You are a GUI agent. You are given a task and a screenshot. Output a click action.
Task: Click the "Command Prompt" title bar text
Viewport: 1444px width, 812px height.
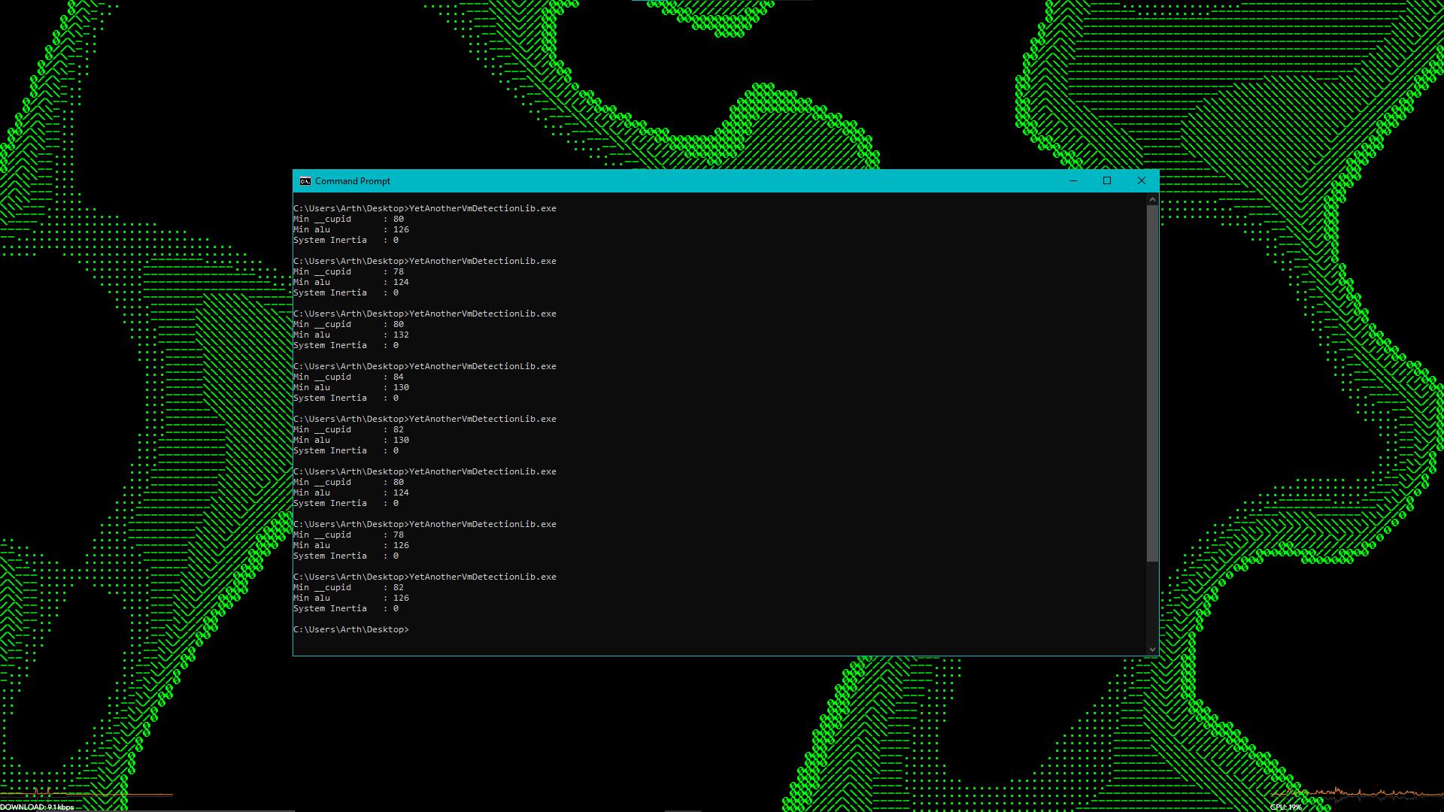click(x=353, y=181)
